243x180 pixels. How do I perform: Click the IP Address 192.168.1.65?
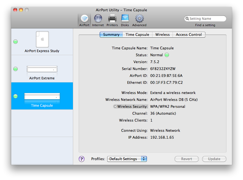click(x=162, y=137)
